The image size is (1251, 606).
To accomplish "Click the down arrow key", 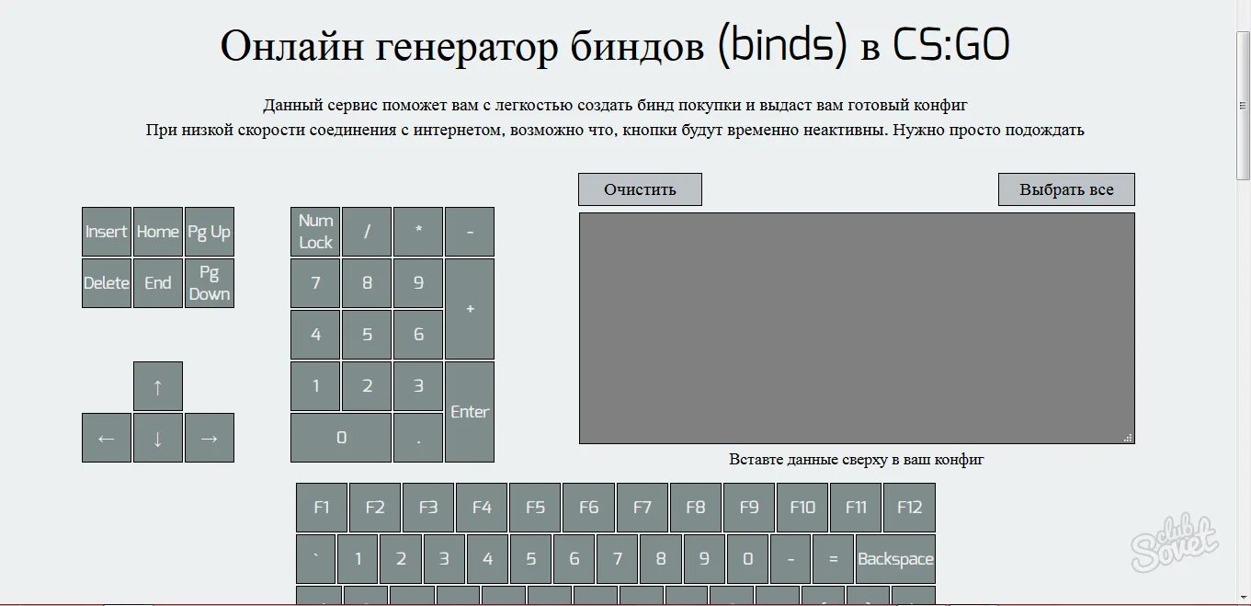I will tap(158, 438).
